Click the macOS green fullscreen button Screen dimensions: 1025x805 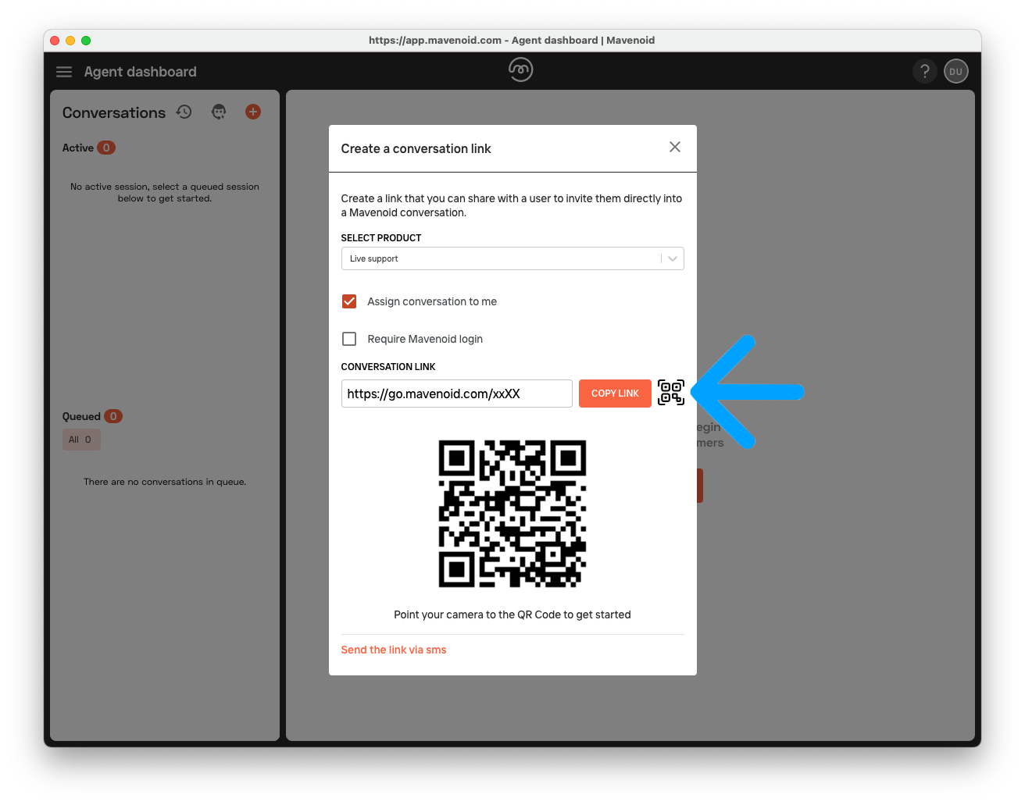point(86,41)
